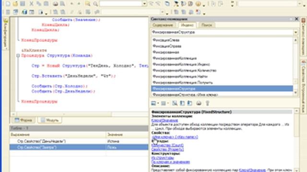Click the Find magnifier with yellow highlight

(88, 3)
